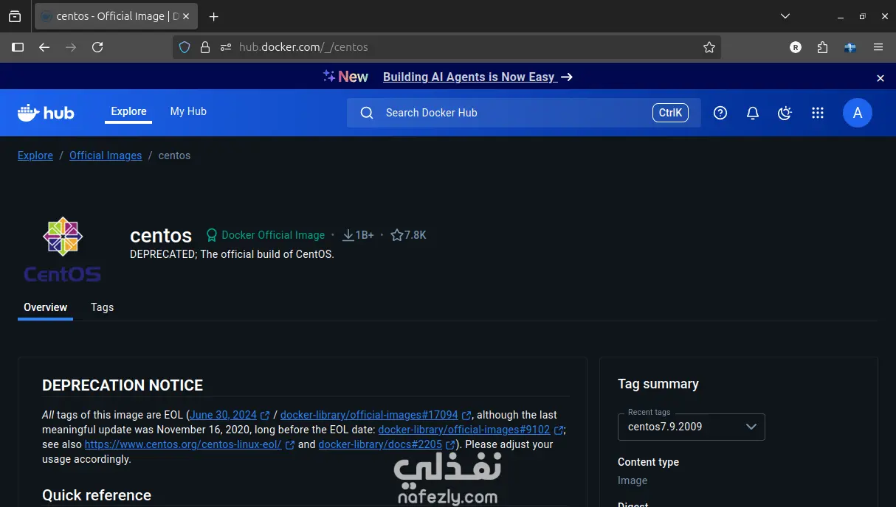Click the Tag summary heading
Viewport: 896px width, 507px height.
click(658, 384)
